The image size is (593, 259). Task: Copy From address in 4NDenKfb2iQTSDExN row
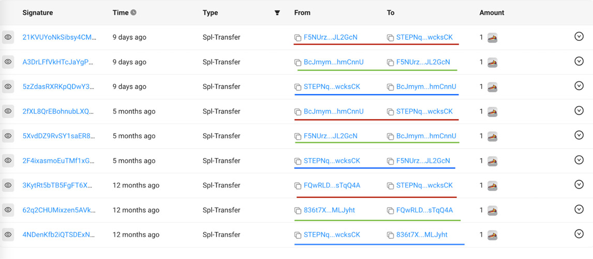coord(298,235)
